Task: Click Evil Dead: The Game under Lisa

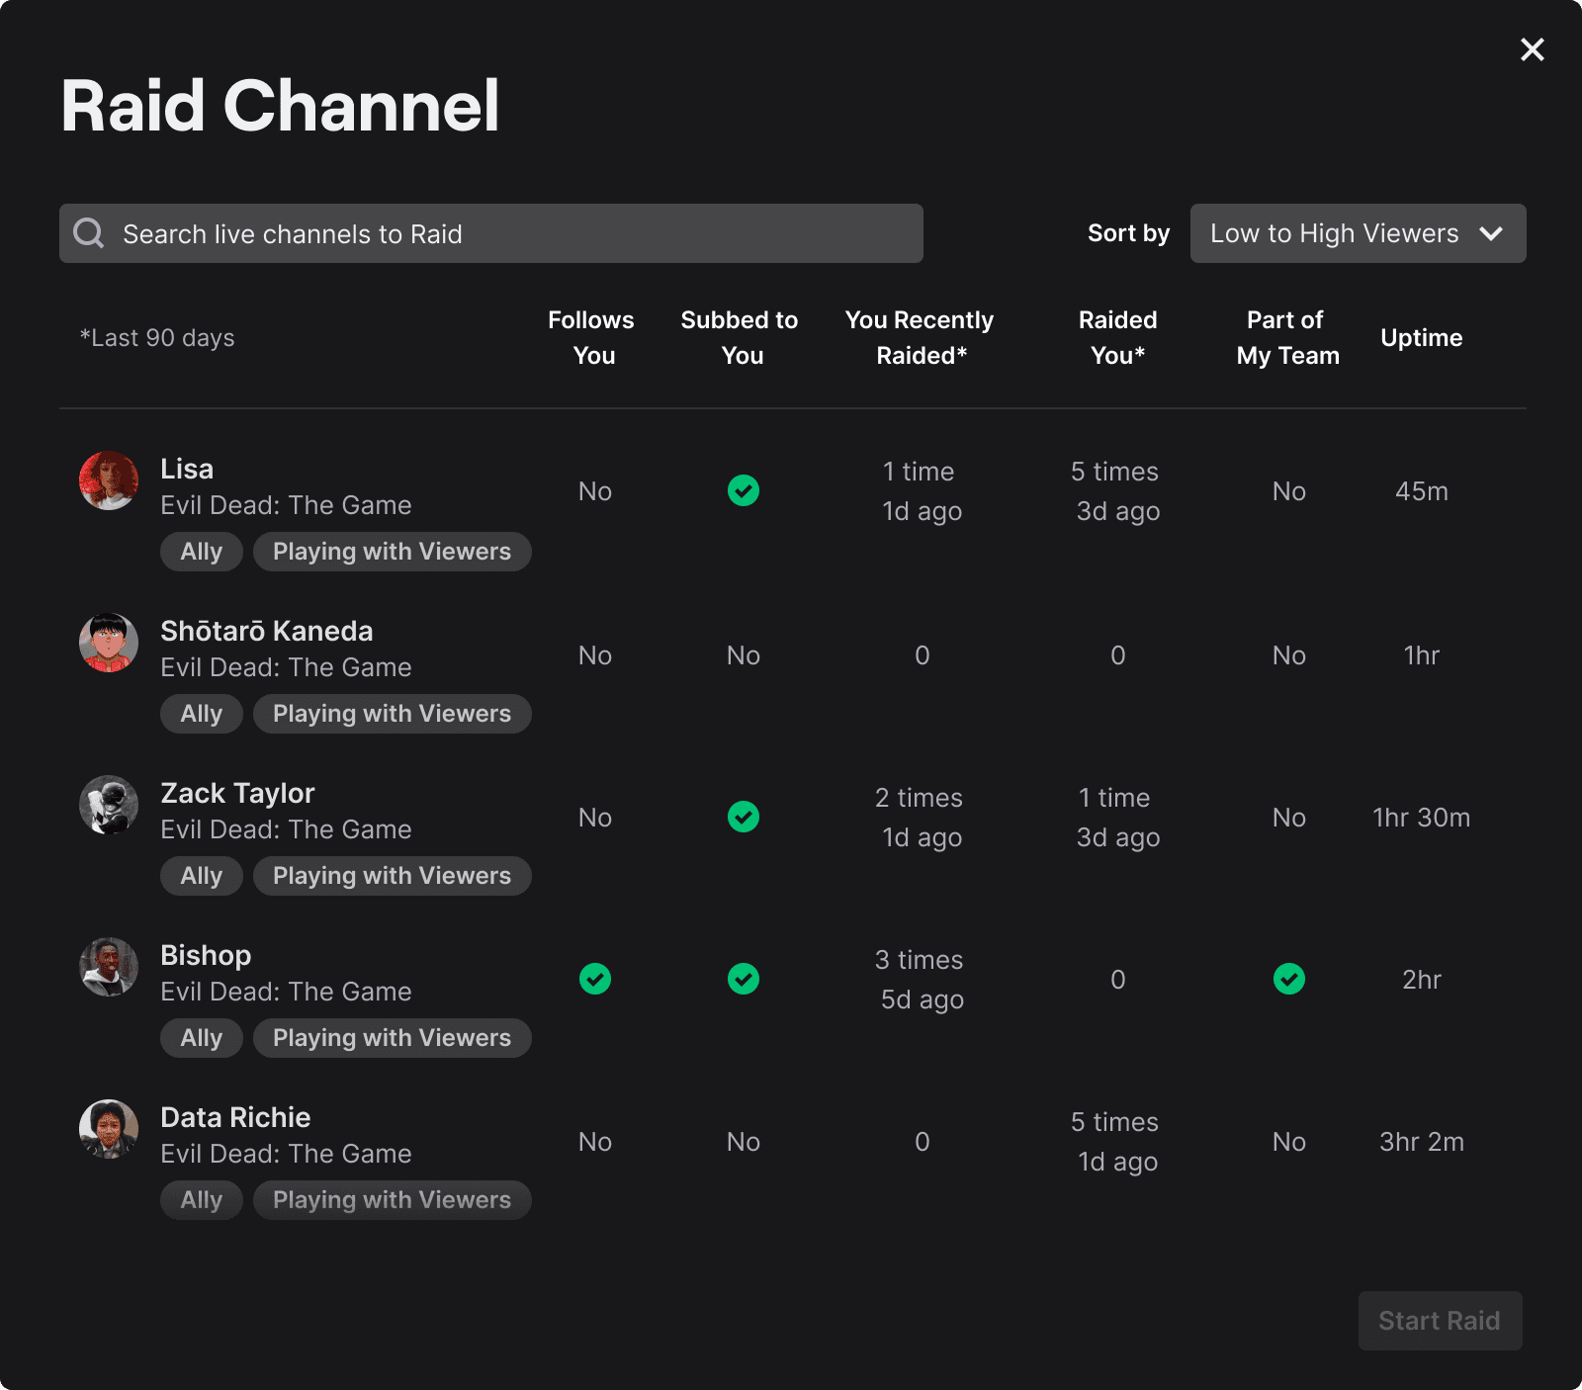Action: click(286, 505)
